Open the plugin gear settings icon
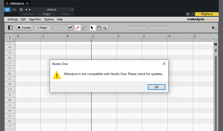The height and width of the screenshot is (131, 223). [188, 14]
